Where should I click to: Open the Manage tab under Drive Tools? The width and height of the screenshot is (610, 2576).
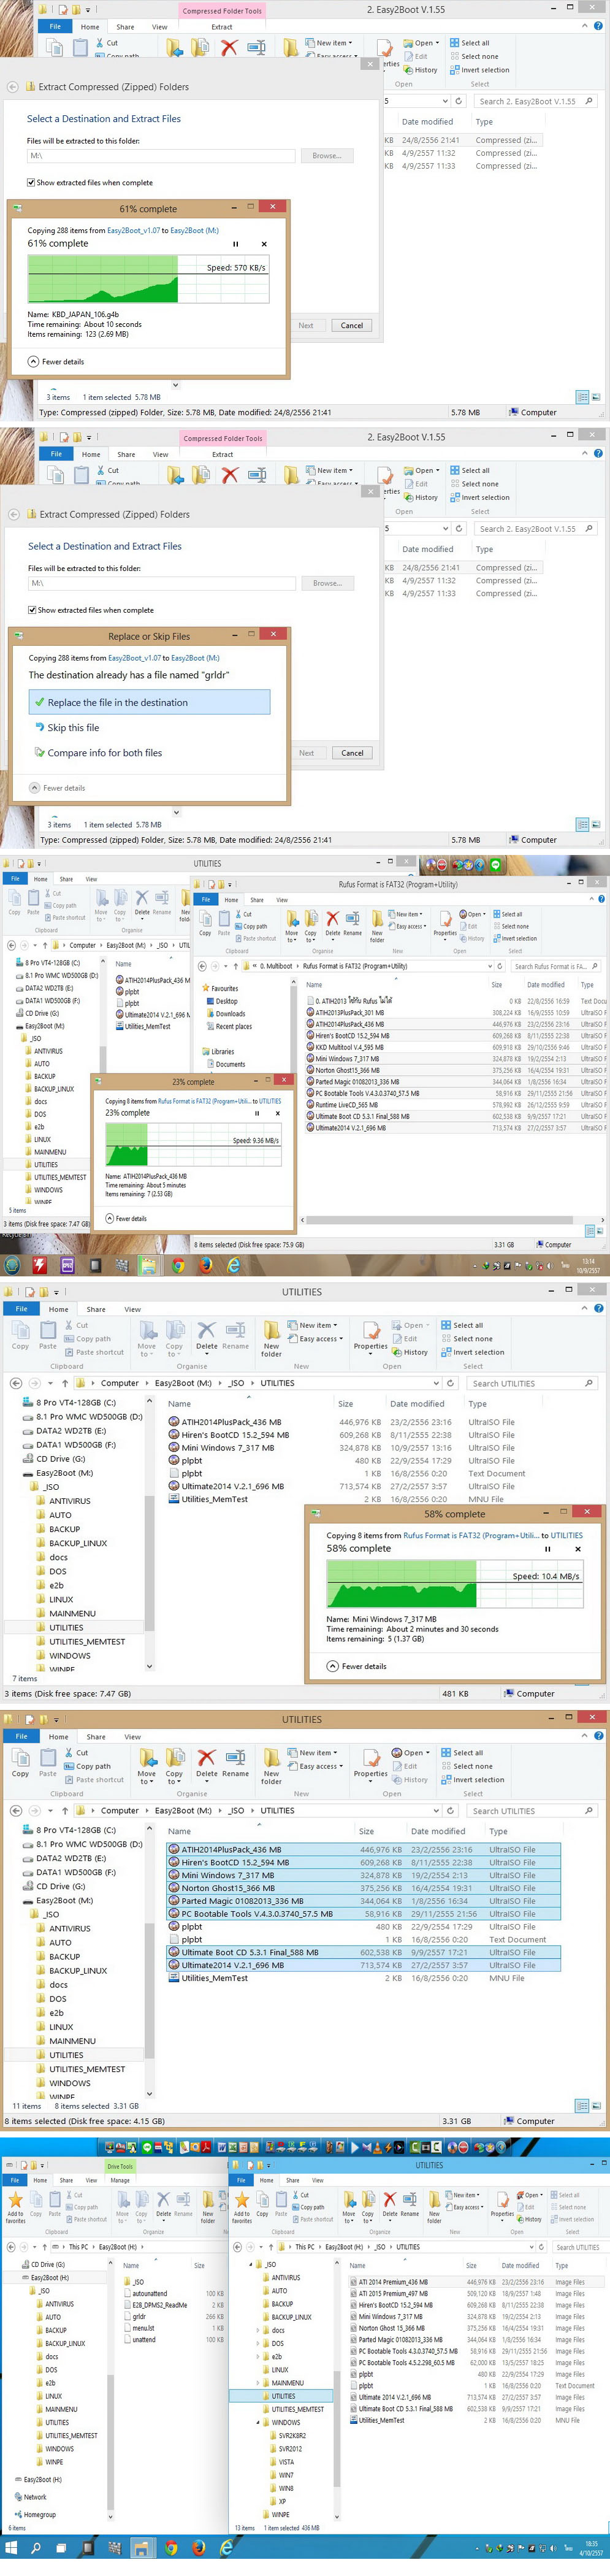[x=120, y=2180]
